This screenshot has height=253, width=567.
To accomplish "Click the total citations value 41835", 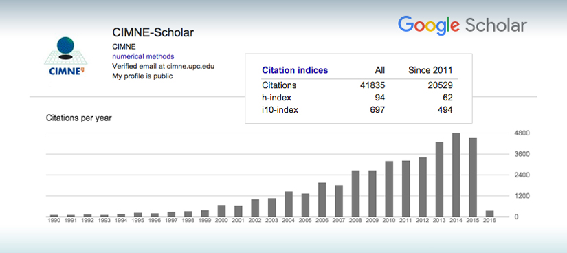I will [373, 85].
